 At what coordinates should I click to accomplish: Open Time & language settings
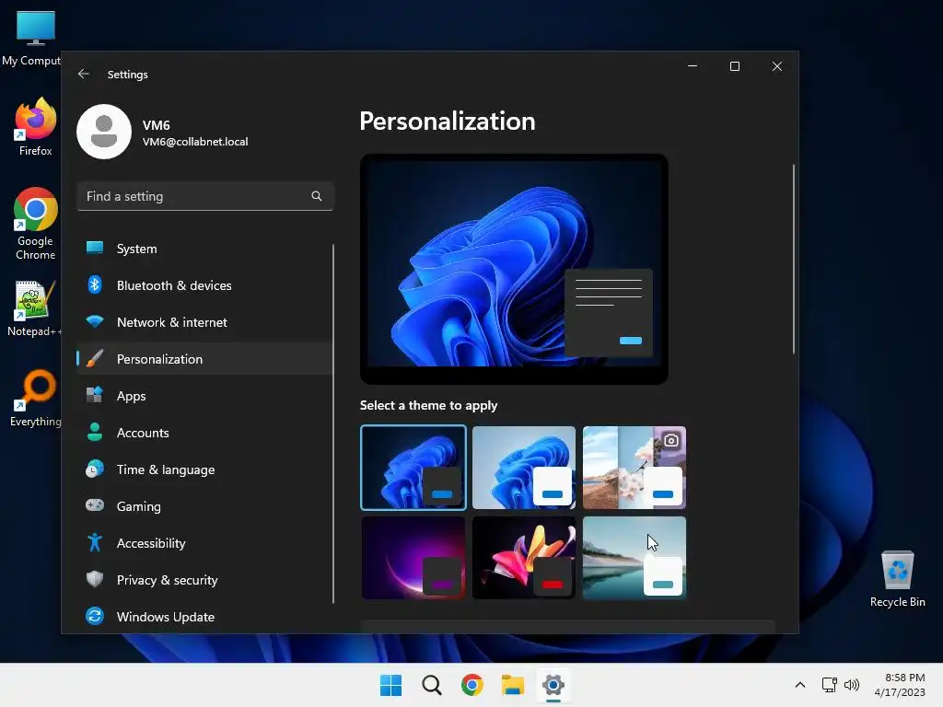[204, 469]
